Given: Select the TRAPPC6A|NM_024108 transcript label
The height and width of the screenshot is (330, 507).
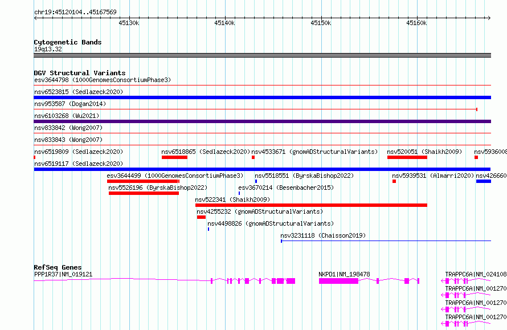Looking at the screenshot, I should 476,274.
